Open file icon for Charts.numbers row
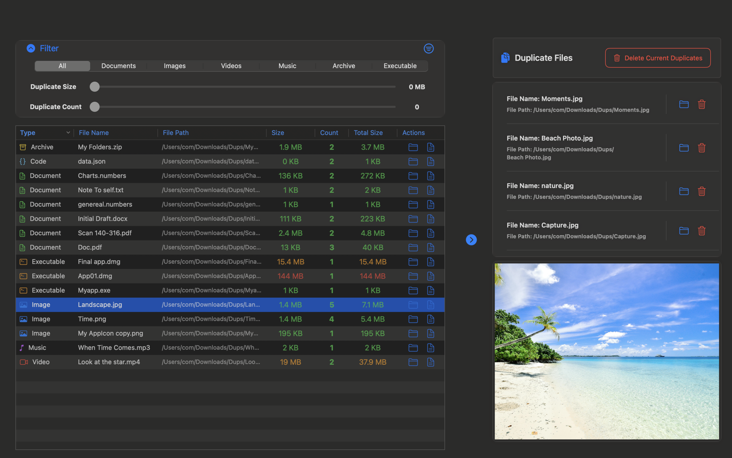732x458 pixels. coord(431,176)
